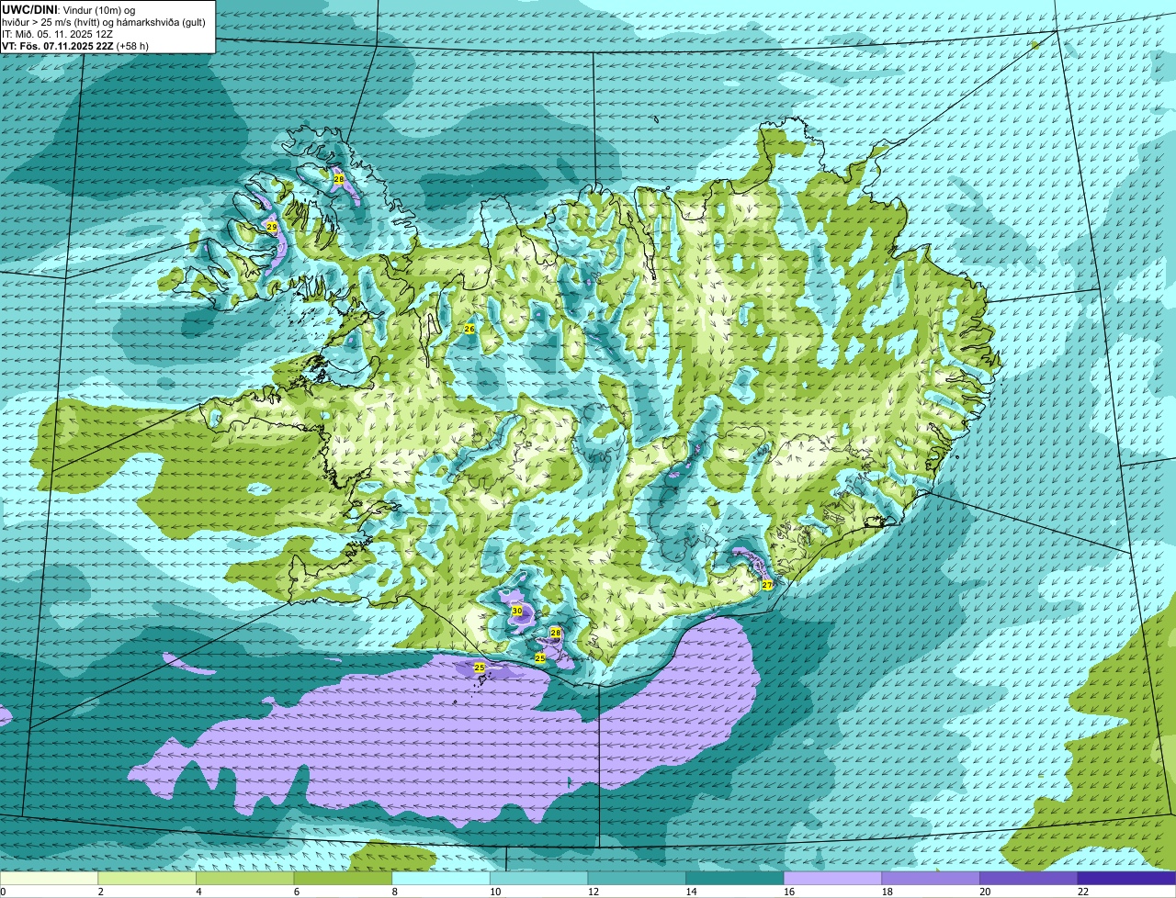Select the 2–4 m/s light green legend swatch
This screenshot has height=898, width=1176.
click(147, 878)
